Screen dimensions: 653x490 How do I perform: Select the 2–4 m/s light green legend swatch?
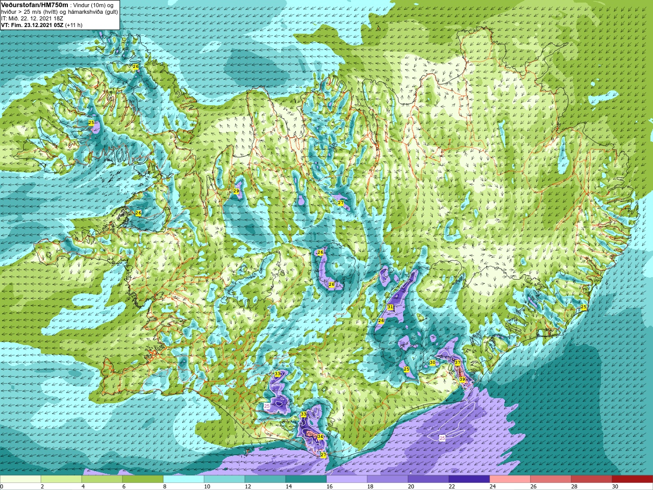61,479
